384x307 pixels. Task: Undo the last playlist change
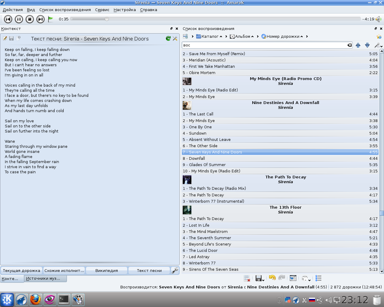pos(272,278)
